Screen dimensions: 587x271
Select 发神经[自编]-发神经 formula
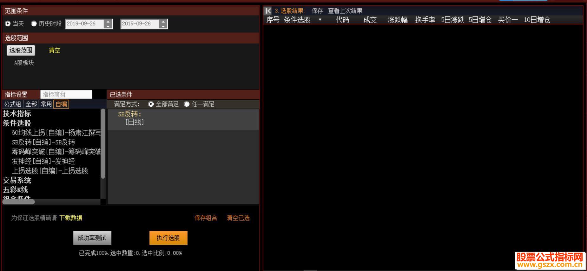43,161
